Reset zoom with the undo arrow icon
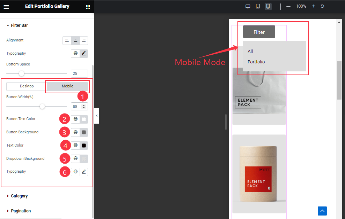Viewport: 345px width, 219px height. (x=322, y=6)
